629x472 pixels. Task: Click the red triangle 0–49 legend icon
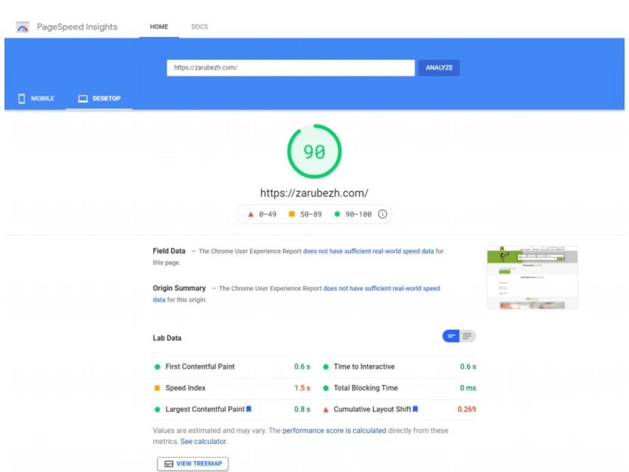point(251,214)
